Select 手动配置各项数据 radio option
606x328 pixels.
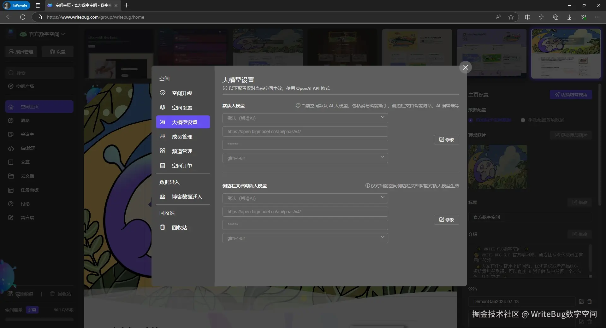coord(522,120)
